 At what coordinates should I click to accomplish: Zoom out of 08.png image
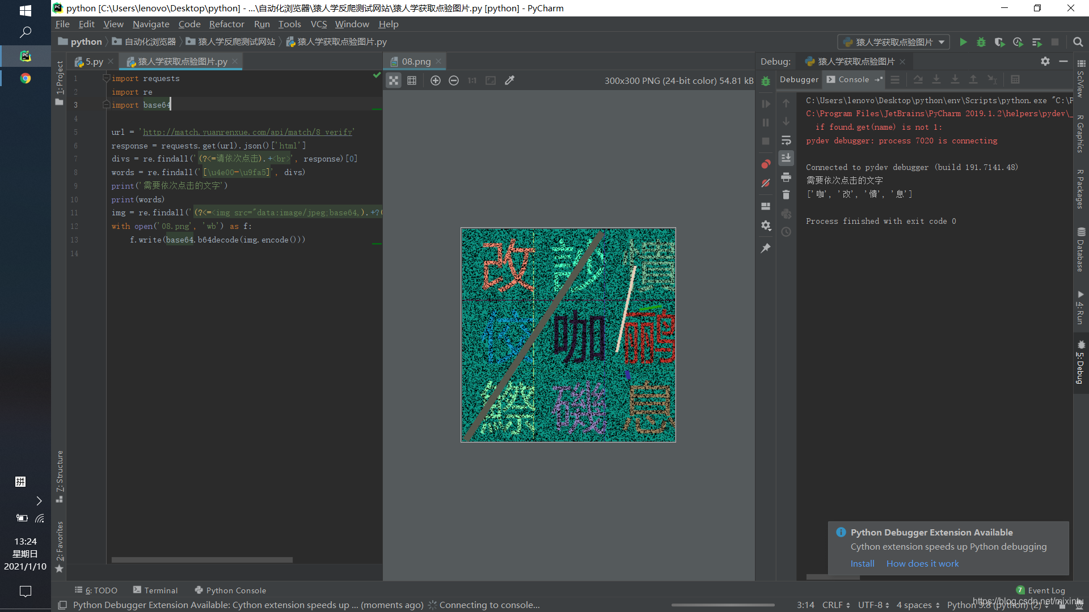[454, 80]
